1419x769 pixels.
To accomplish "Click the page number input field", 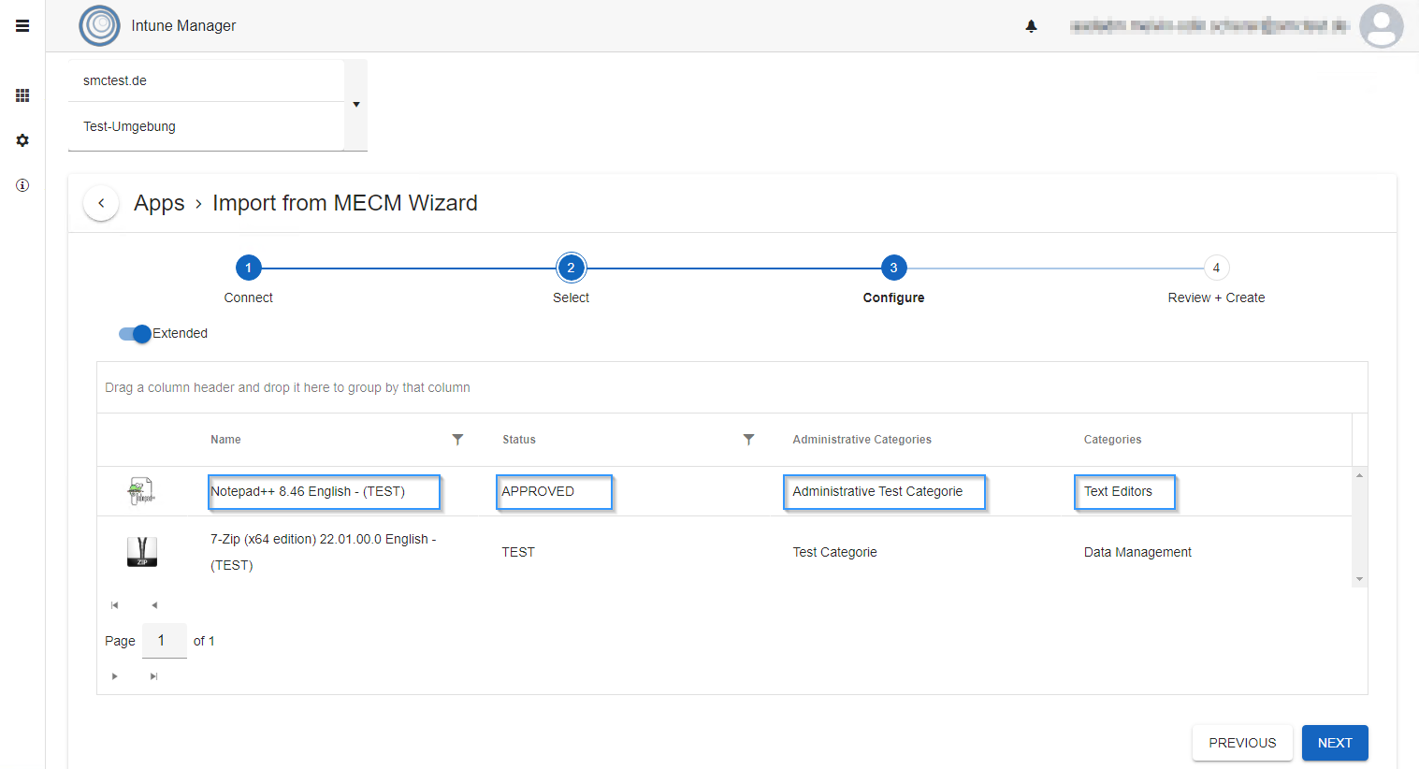I will [165, 641].
